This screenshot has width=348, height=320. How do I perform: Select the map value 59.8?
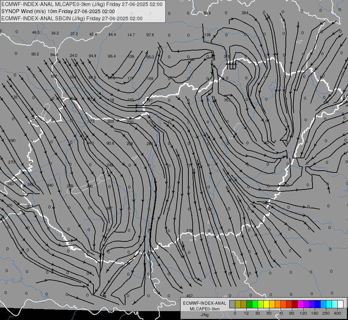click(x=207, y=13)
